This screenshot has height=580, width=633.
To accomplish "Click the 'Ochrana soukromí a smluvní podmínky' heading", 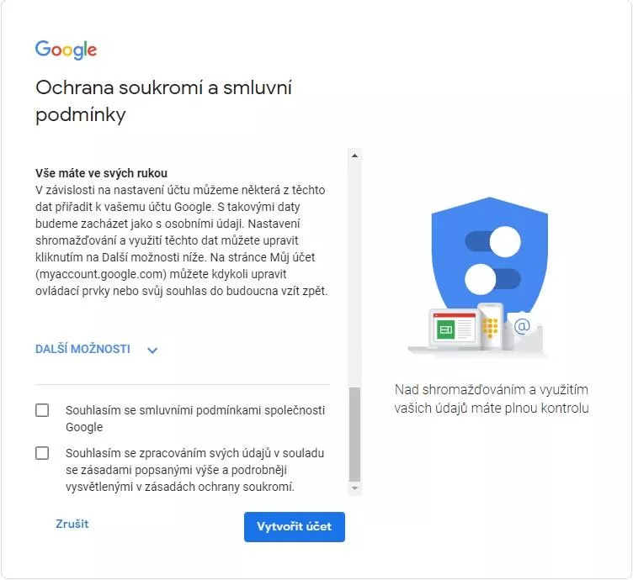I will click(x=163, y=101).
